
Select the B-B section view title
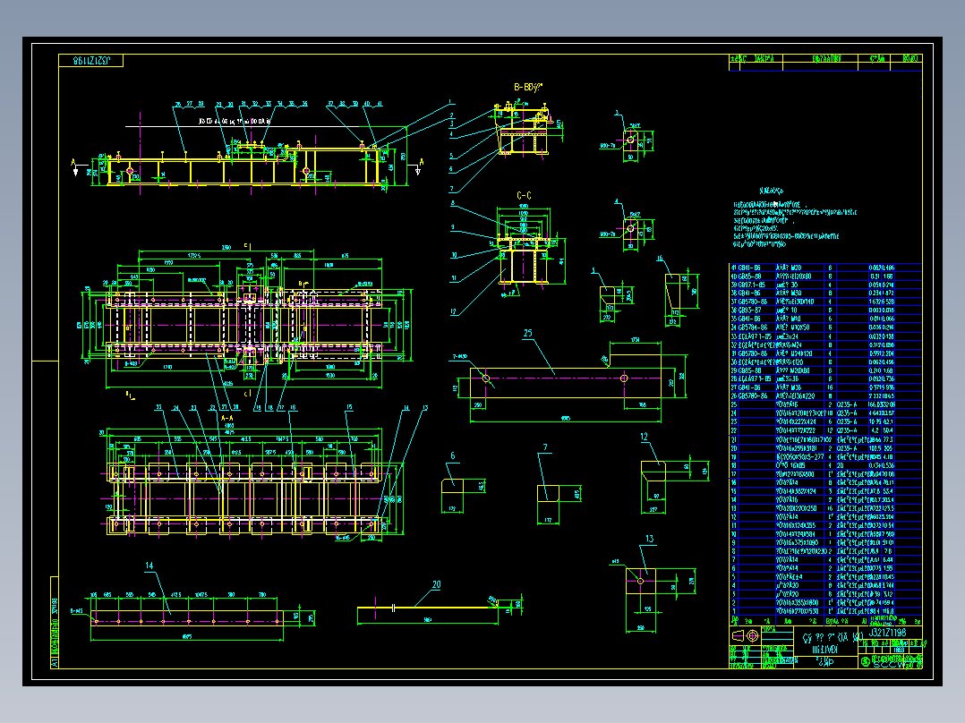529,88
